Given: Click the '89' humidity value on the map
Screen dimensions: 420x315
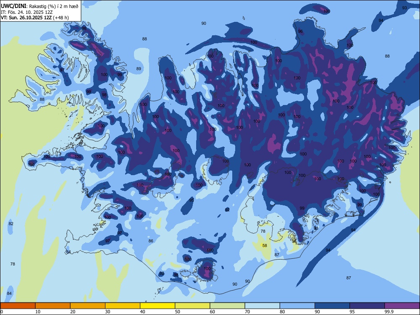Looking at the screenshot, I should [x=139, y=68].
